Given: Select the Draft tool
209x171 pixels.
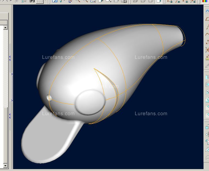Looking at the screenshot, I should pos(207,100).
